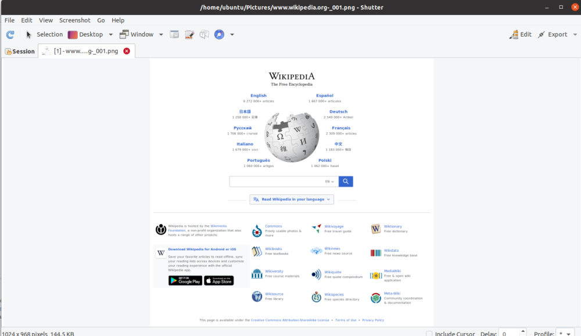Open the screenshot in the Edit tool
This screenshot has height=336, width=581.
pos(520,34)
